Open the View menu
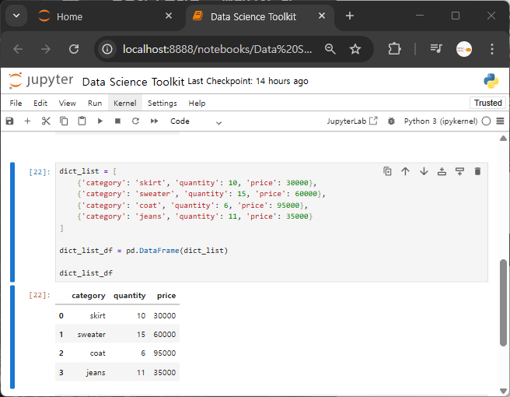The width and height of the screenshot is (510, 397). tap(68, 104)
